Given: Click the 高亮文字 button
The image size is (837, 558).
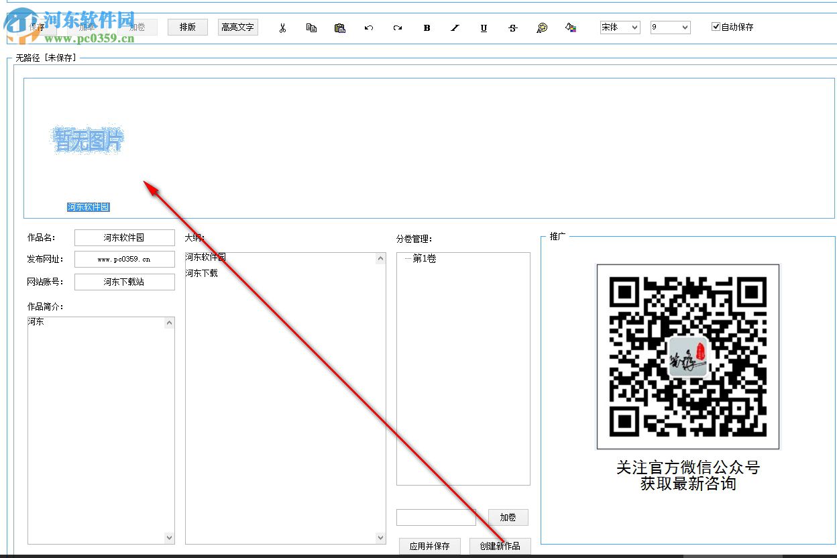Looking at the screenshot, I should point(237,27).
